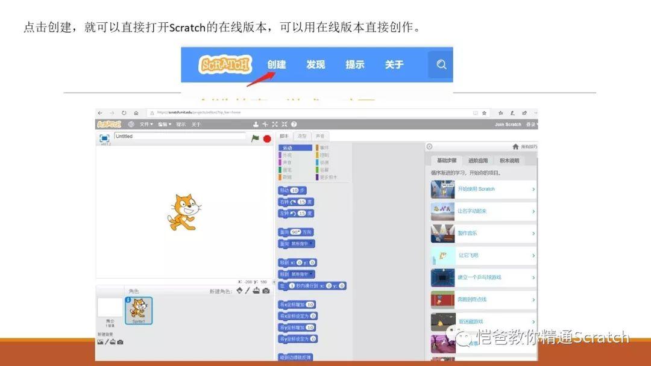This screenshot has height=366, width=651.
Task: Collapse the tips panel with round arrow
Action: 429,146
